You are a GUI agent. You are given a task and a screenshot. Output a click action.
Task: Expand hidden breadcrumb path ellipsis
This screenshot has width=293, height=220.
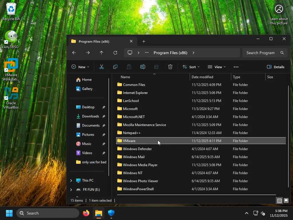tap(147, 53)
